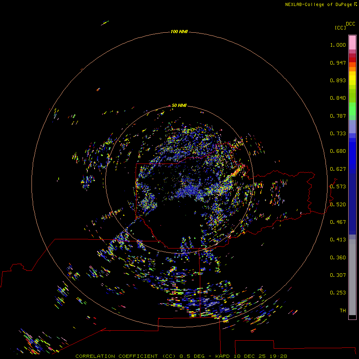359x359 pixels.
Task: Pick the lavender color bar segment
Action: tap(352, 127)
